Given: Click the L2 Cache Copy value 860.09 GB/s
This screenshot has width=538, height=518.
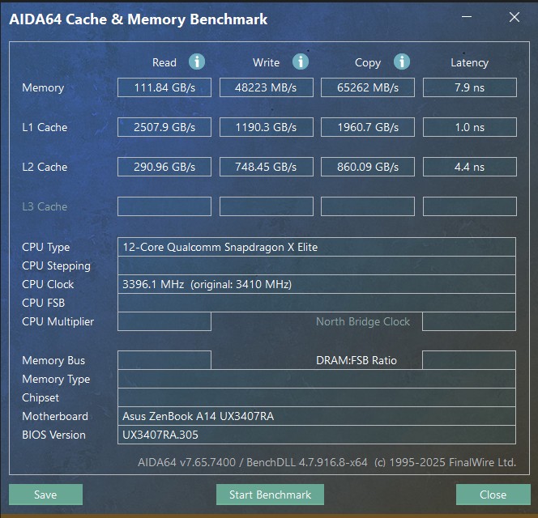Looking at the screenshot, I should point(368,167).
